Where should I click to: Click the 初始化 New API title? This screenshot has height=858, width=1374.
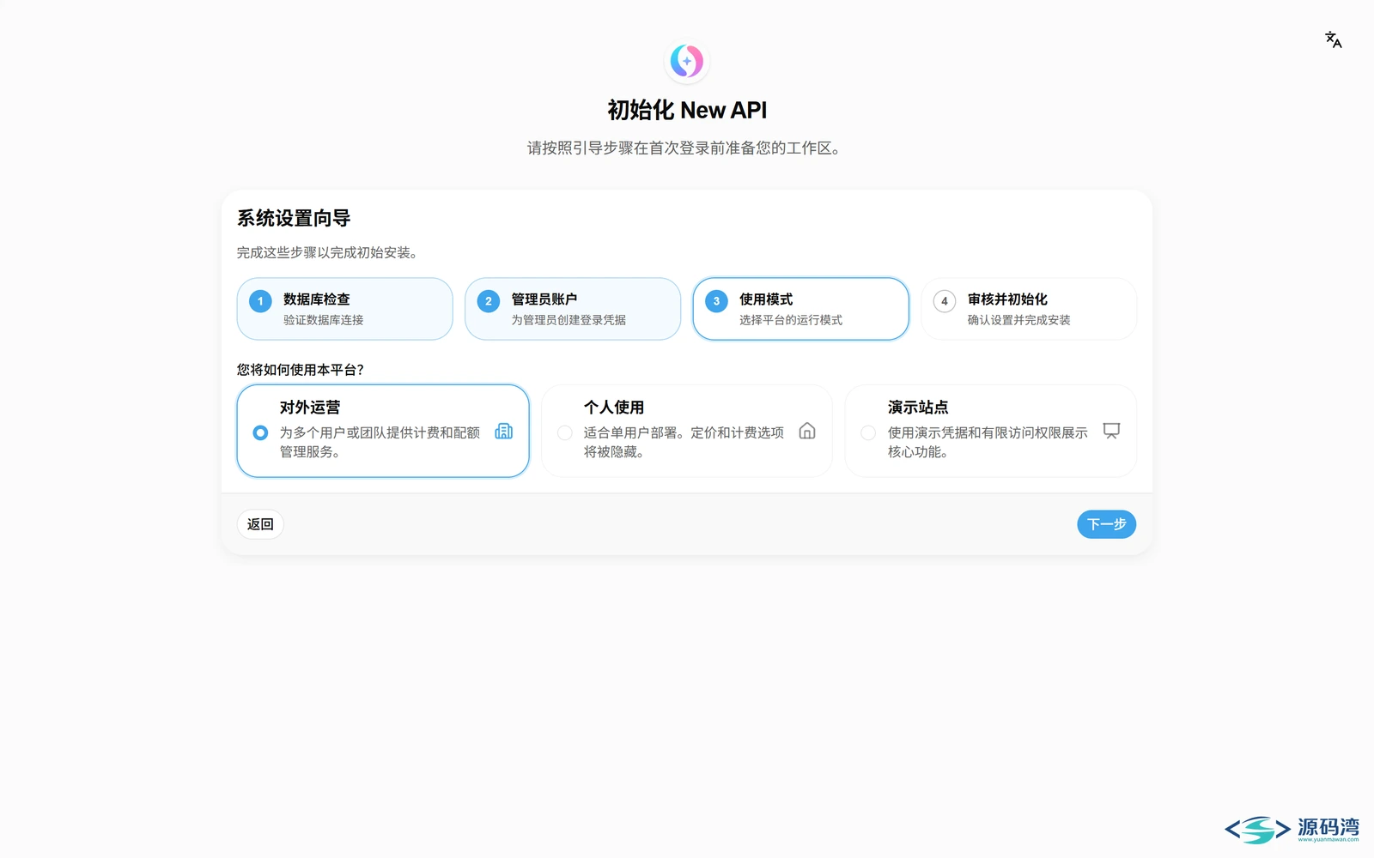pos(687,111)
